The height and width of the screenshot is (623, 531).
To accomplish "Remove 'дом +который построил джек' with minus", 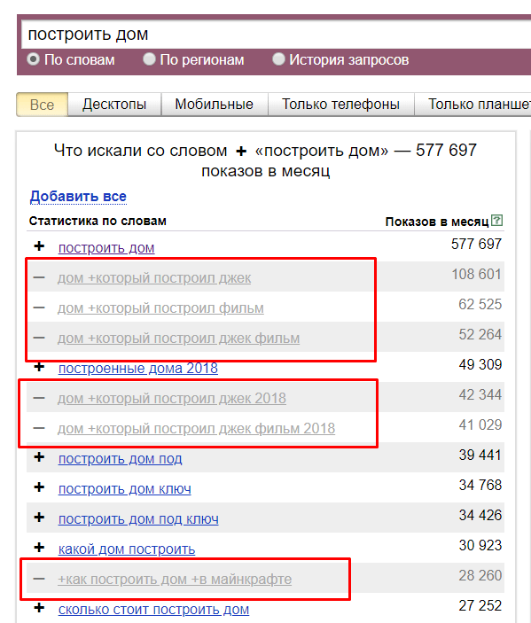I will pos(39,277).
